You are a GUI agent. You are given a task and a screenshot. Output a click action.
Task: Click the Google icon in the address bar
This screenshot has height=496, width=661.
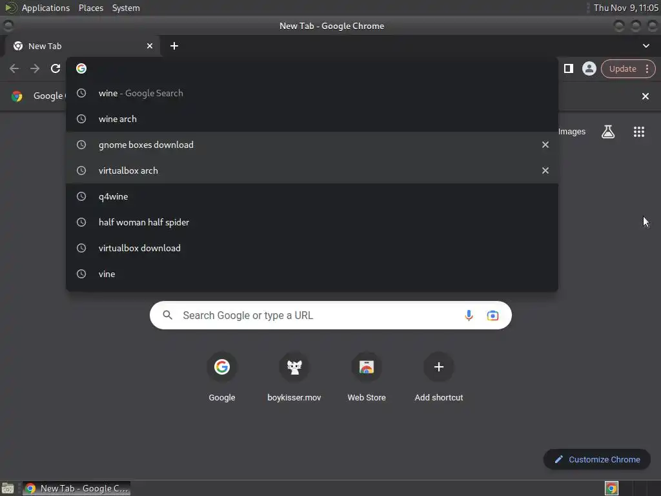[81, 68]
